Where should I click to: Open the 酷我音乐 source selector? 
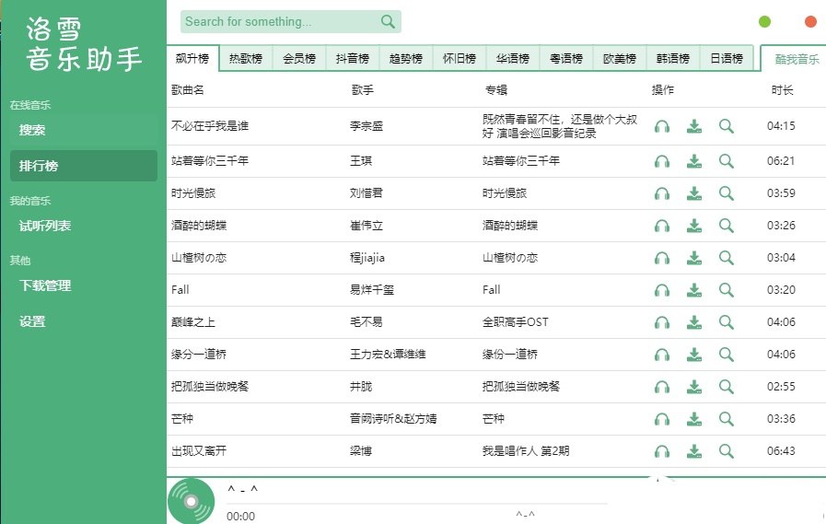coord(796,59)
